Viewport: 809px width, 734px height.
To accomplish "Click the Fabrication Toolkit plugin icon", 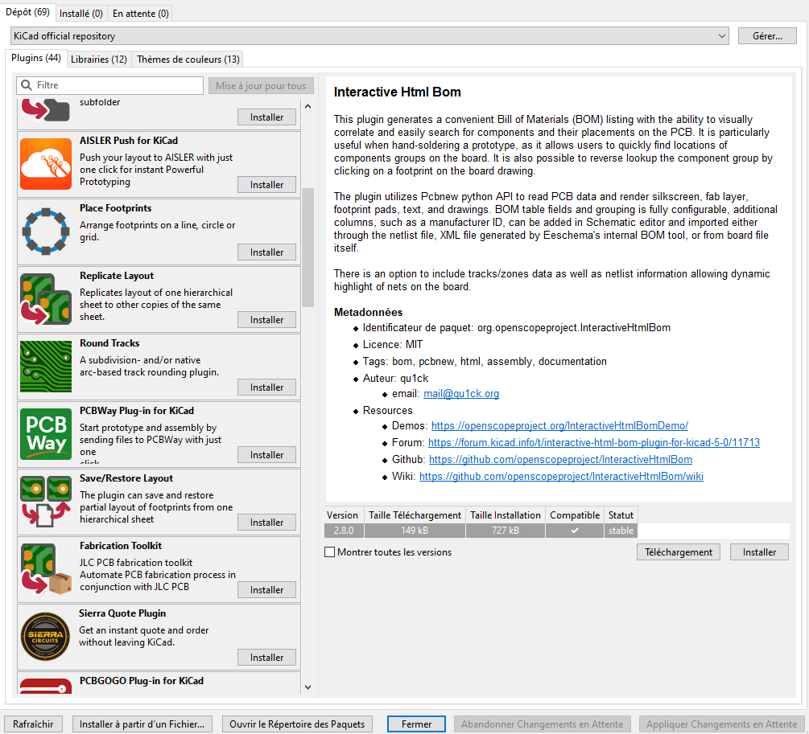I will coord(46,569).
